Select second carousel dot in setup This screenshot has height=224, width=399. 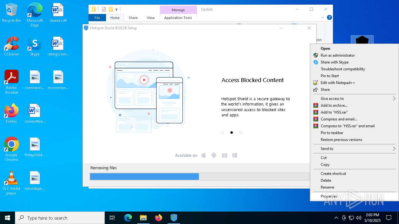coord(232,133)
